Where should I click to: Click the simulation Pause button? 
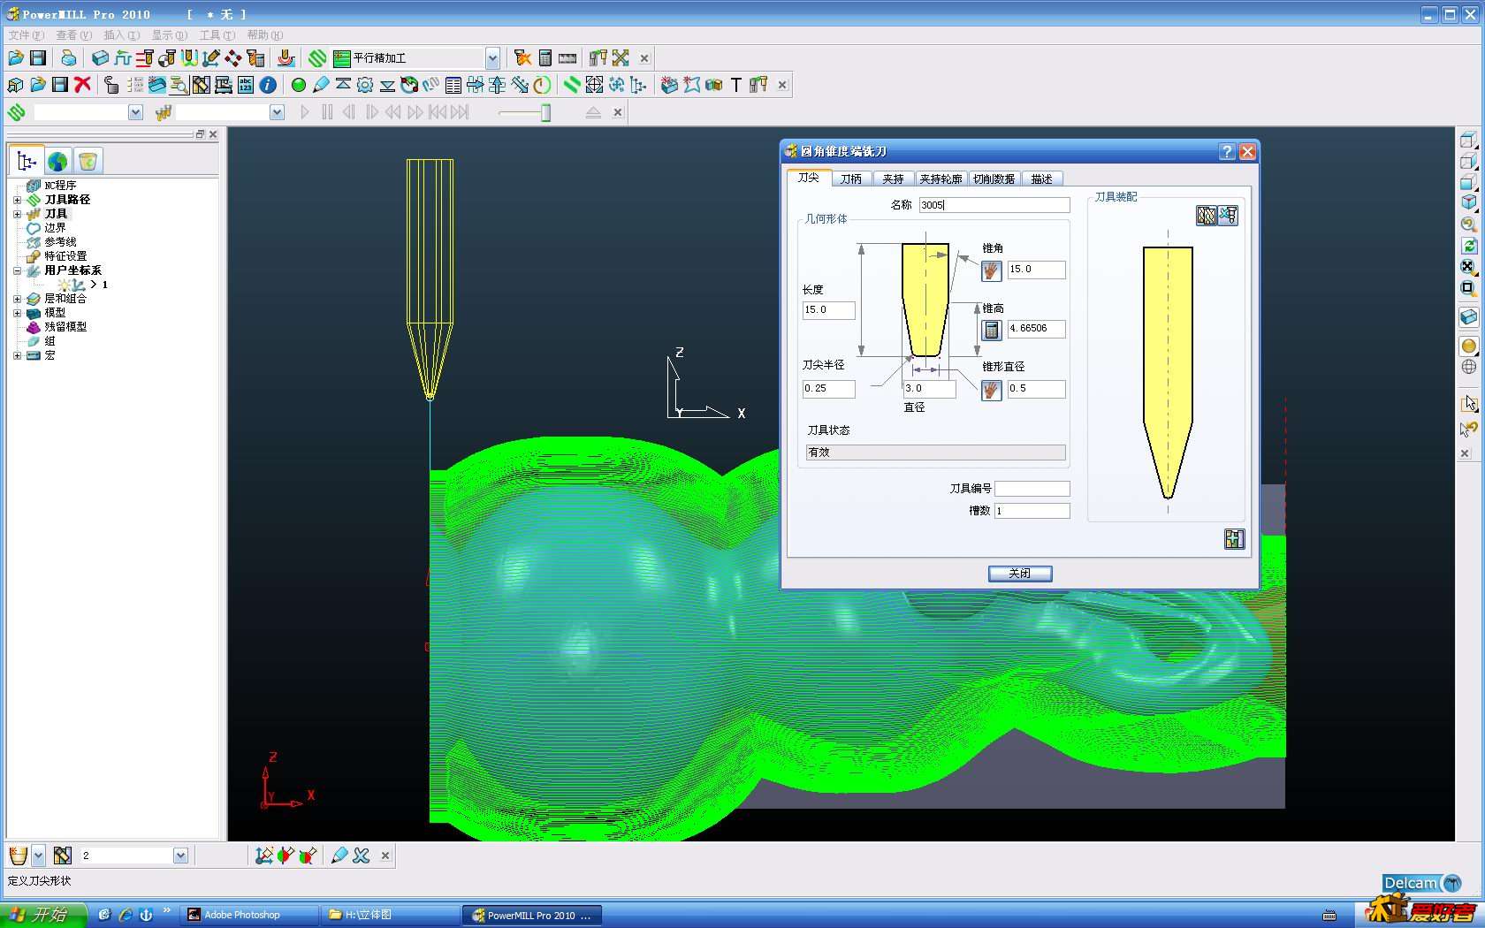327,112
